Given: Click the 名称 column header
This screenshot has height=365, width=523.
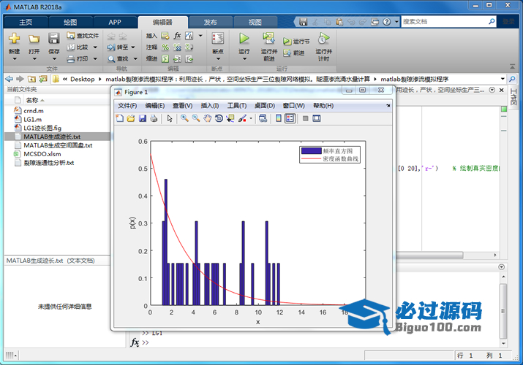Looking at the screenshot, I should click(x=32, y=100).
